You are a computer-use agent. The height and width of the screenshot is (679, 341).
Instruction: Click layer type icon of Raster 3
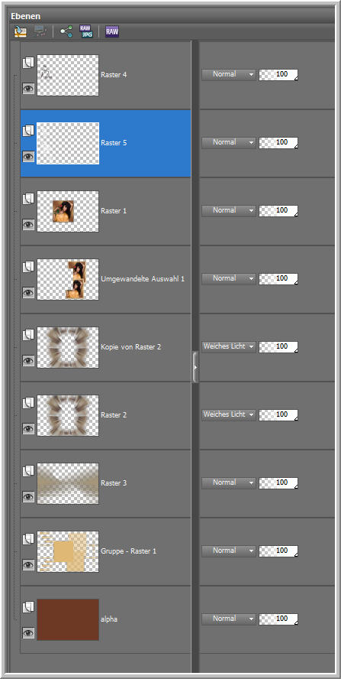pos(28,471)
